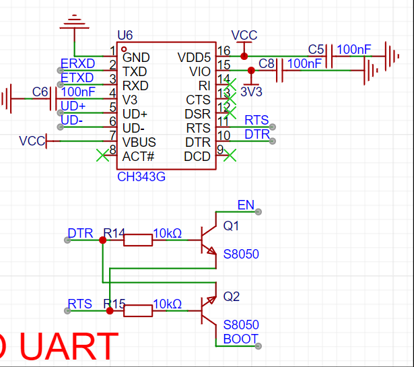Click the 100nF value of C5
This screenshot has height=367, width=414.
(x=354, y=50)
